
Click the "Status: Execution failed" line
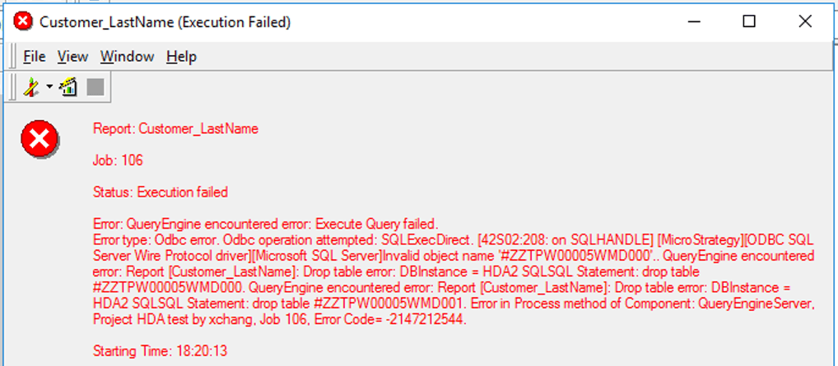[161, 192]
